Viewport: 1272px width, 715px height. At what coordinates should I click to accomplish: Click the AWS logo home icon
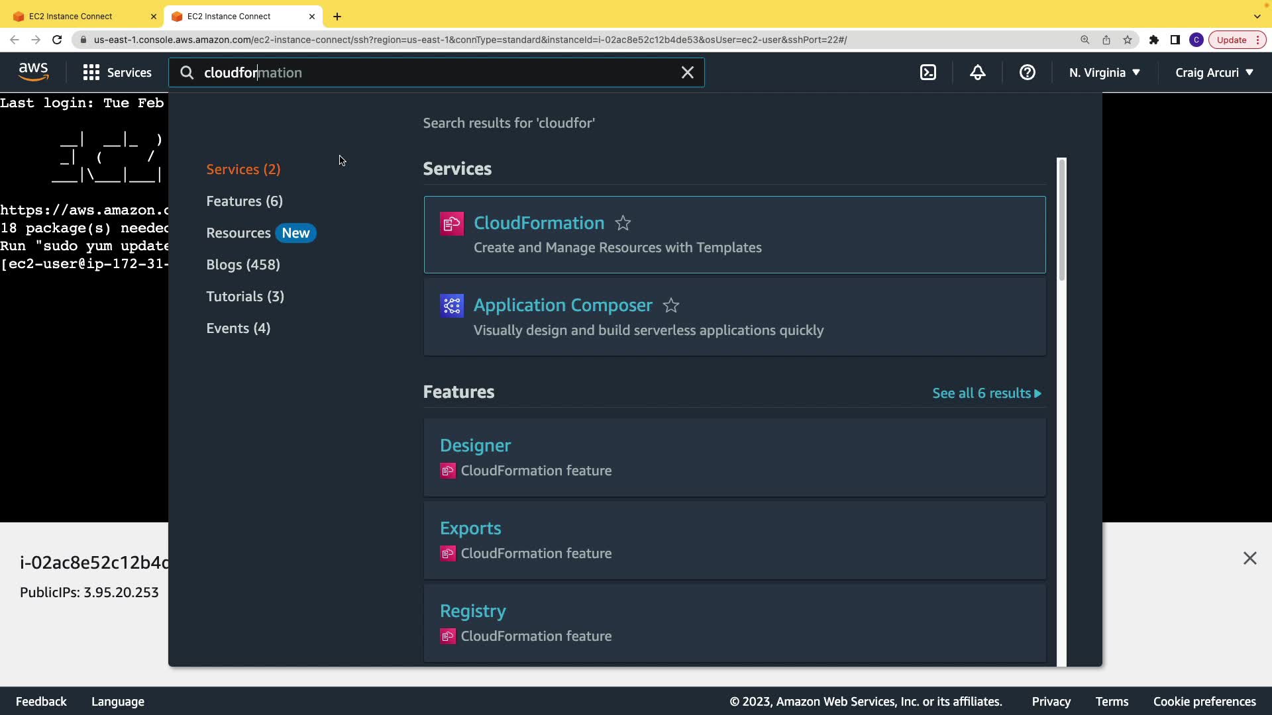point(33,71)
